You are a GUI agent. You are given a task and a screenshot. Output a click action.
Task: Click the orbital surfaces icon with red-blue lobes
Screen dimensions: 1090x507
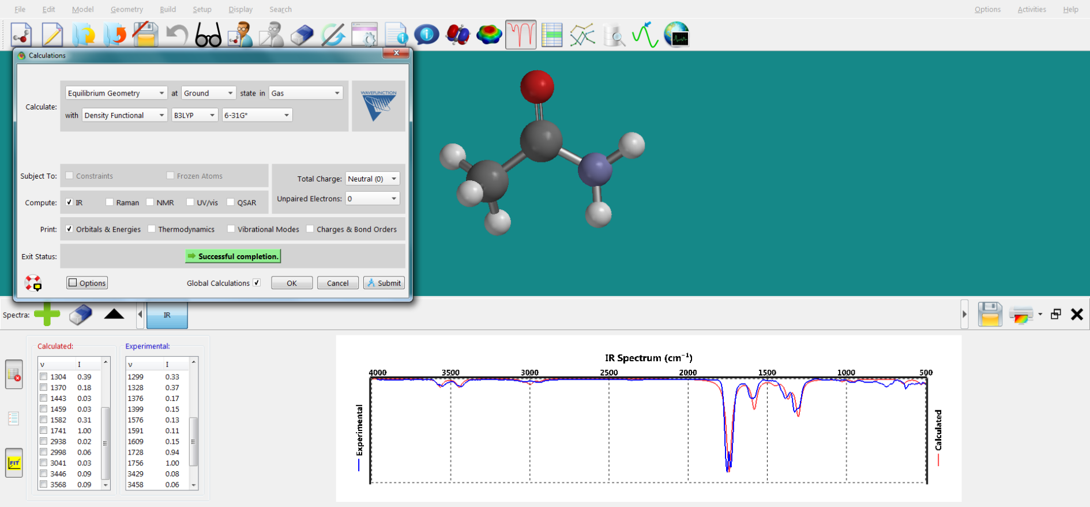click(458, 35)
